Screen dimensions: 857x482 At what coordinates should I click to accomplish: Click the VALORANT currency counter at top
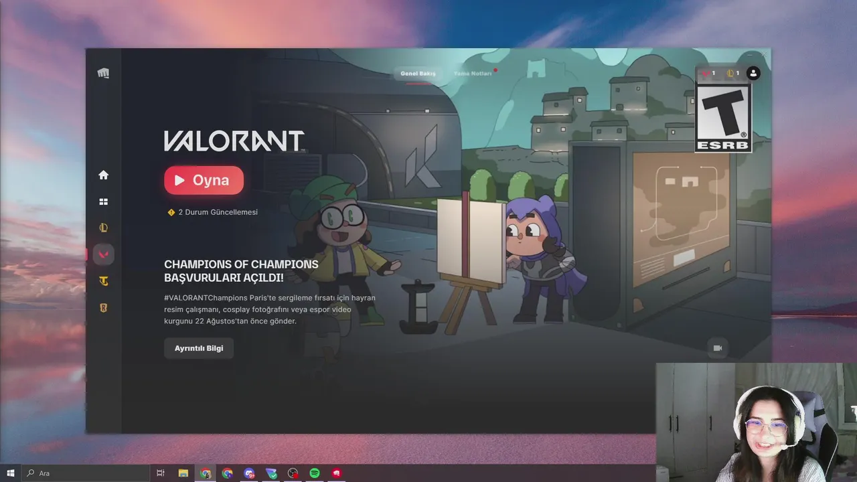coord(708,73)
